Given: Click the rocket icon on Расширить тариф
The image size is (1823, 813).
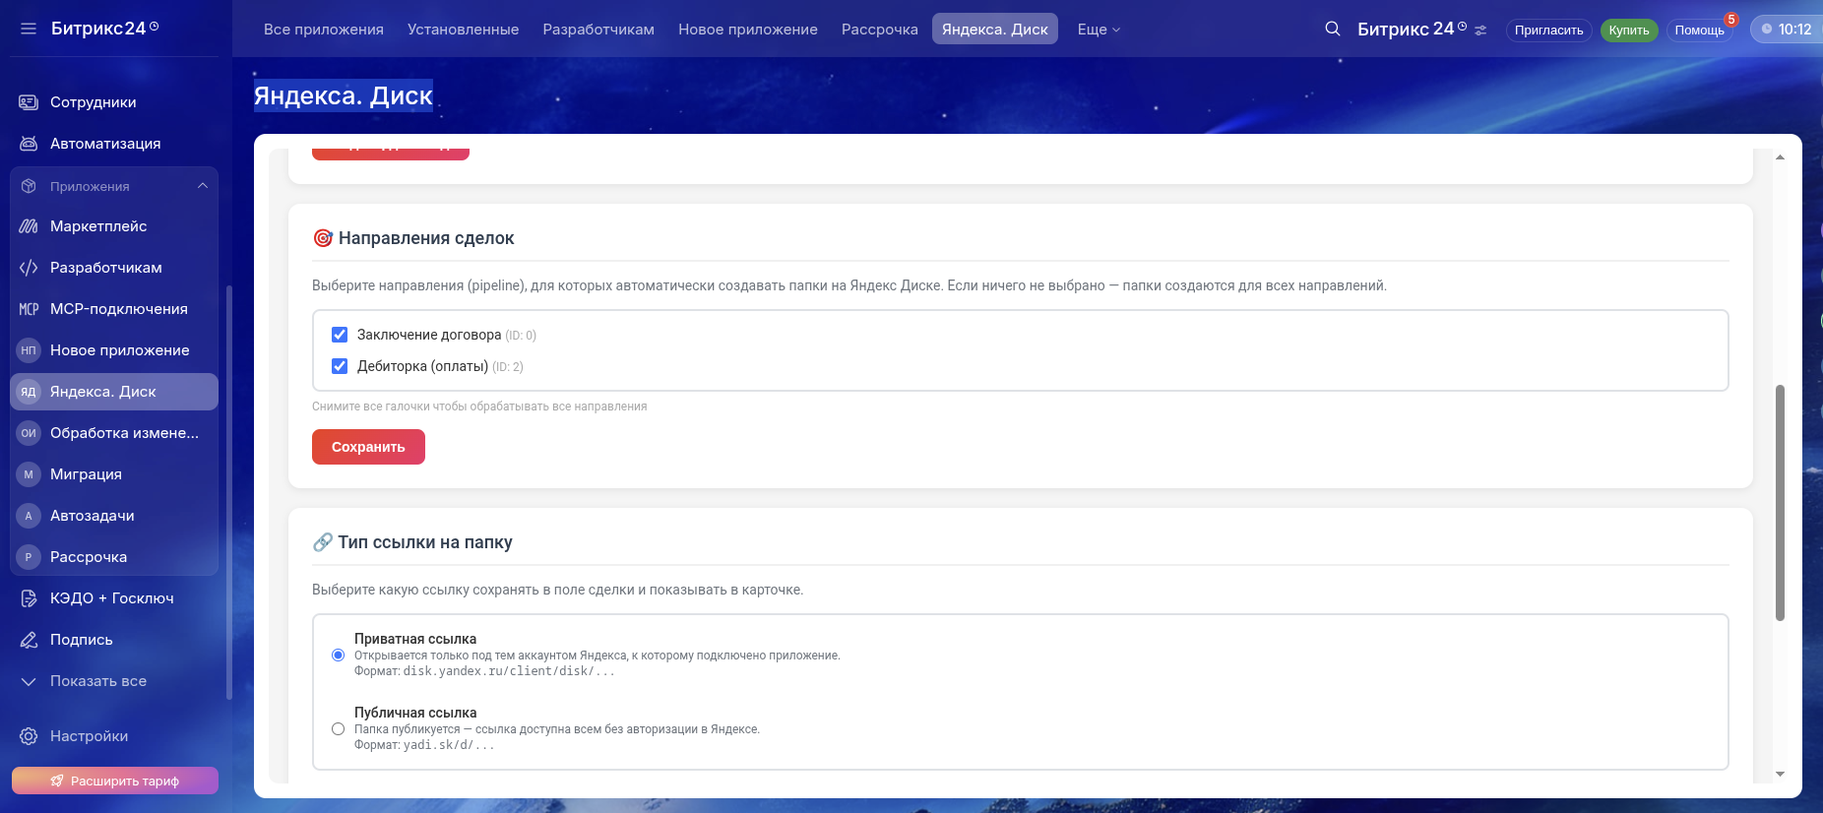Looking at the screenshot, I should (x=57, y=781).
